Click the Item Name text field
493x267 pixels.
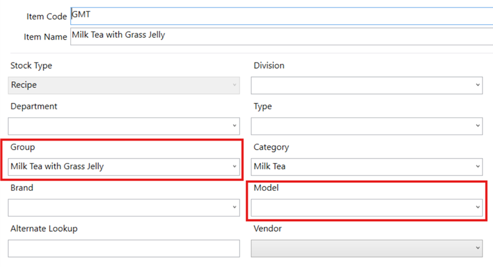coord(279,36)
